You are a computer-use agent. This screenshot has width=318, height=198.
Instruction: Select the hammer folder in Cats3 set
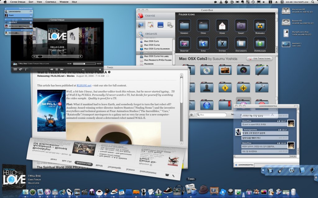click(261, 87)
